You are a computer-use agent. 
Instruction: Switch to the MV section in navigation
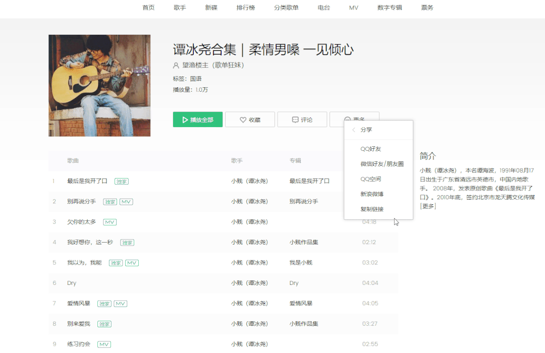353,8
